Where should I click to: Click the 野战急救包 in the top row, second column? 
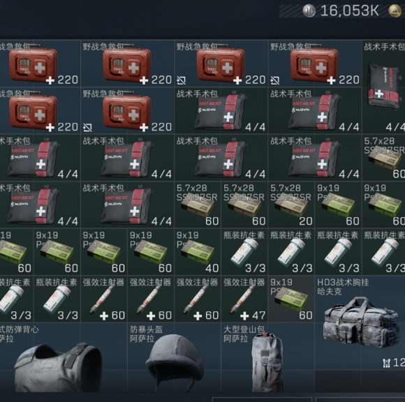[127, 64]
